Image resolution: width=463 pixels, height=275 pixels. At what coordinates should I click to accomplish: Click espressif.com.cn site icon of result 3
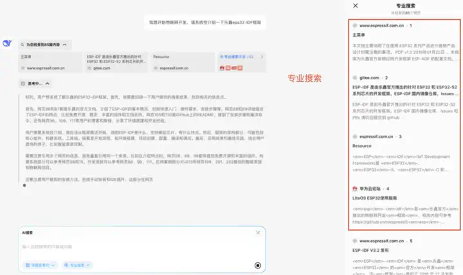point(355,137)
